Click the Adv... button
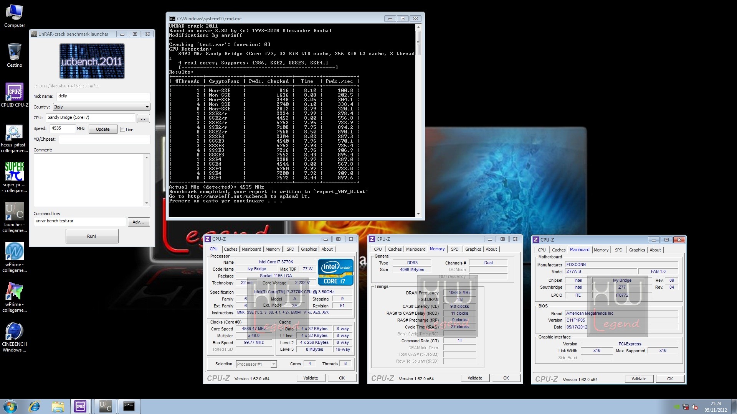 point(139,222)
